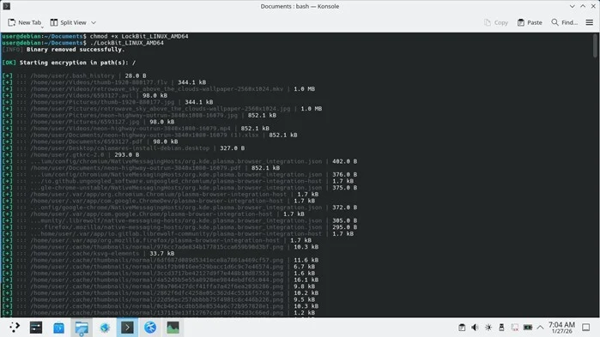Click the 'chmod +x LockBit_LINUX_AMD64' command line

tap(95, 36)
